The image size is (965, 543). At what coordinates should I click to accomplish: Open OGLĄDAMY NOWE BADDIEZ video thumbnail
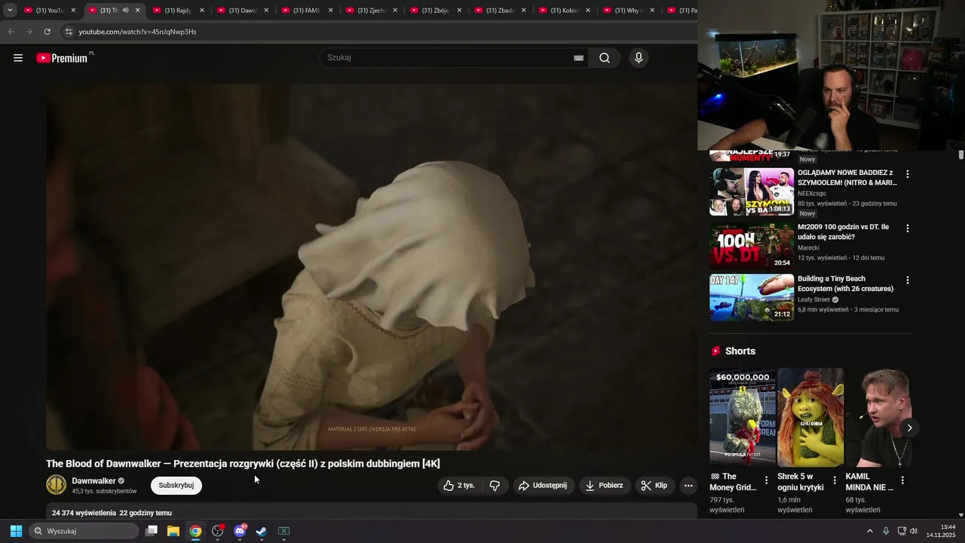[x=752, y=192]
